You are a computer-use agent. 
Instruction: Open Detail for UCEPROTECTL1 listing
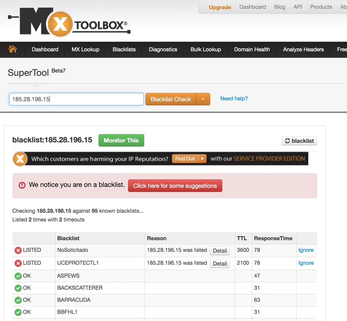click(x=220, y=264)
